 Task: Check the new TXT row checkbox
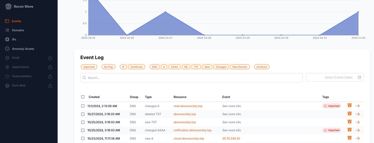83,122
